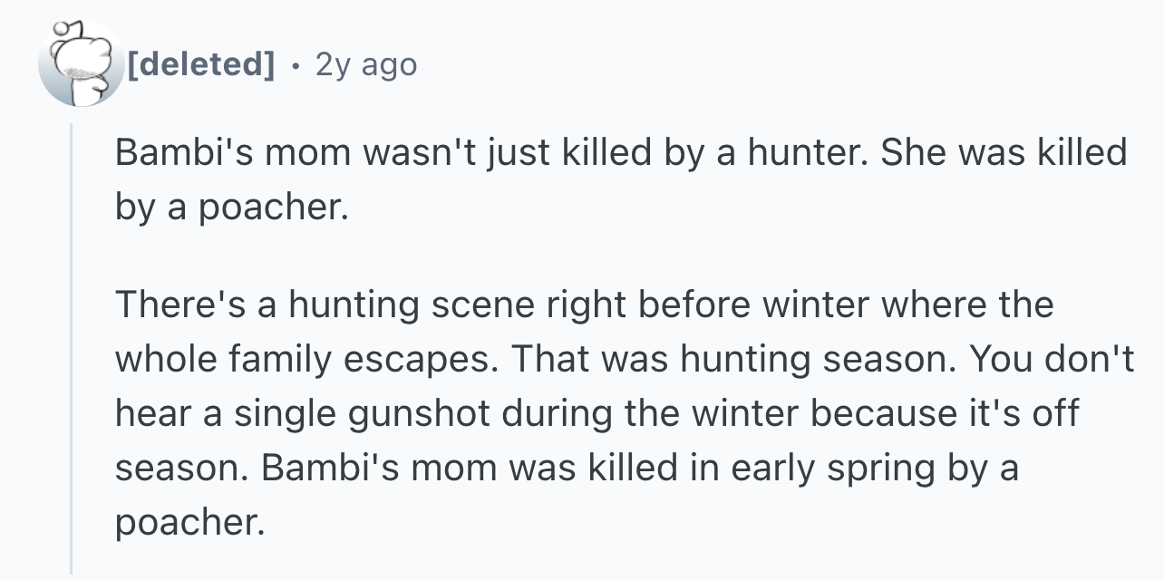The width and height of the screenshot is (1164, 580).
Task: Click the words 'because it's off'
Action: tap(945, 414)
